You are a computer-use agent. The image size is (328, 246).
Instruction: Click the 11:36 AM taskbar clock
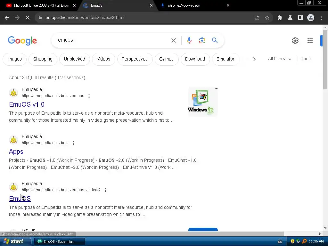pyautogui.click(x=316, y=242)
